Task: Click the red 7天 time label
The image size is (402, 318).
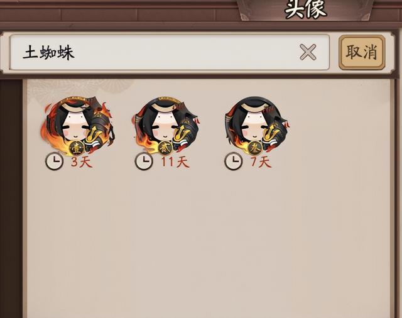Action: tap(261, 162)
